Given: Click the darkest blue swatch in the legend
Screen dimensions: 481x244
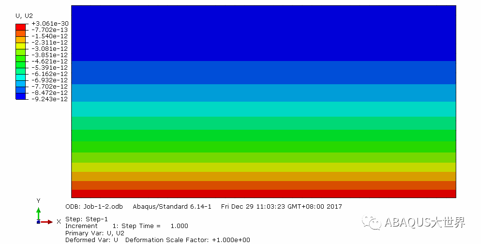Looking at the screenshot, I should 20,96.
